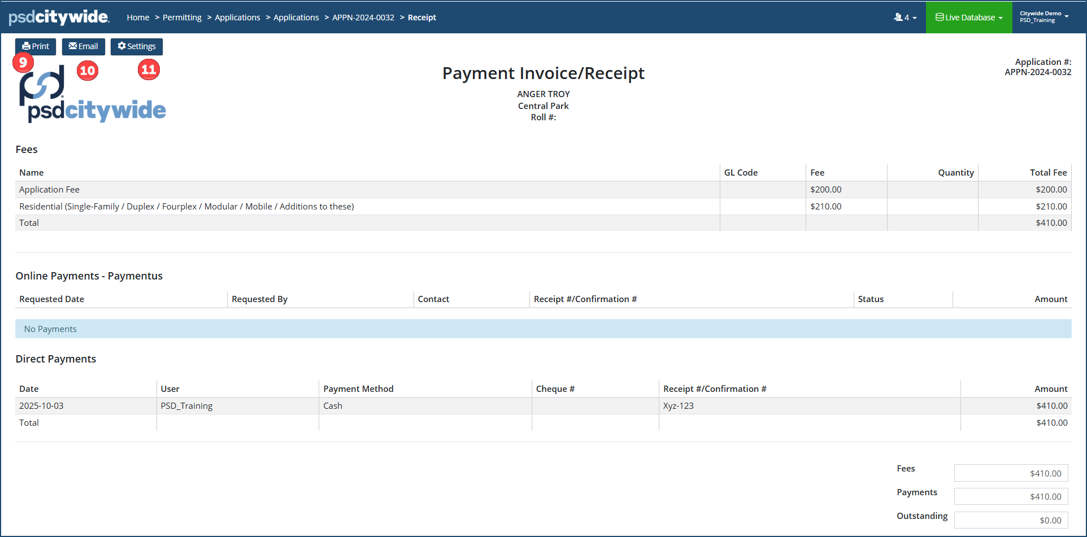This screenshot has width=1087, height=537.
Task: Click the Applications breadcrumb just before APPN-2024-0032
Action: coord(296,18)
